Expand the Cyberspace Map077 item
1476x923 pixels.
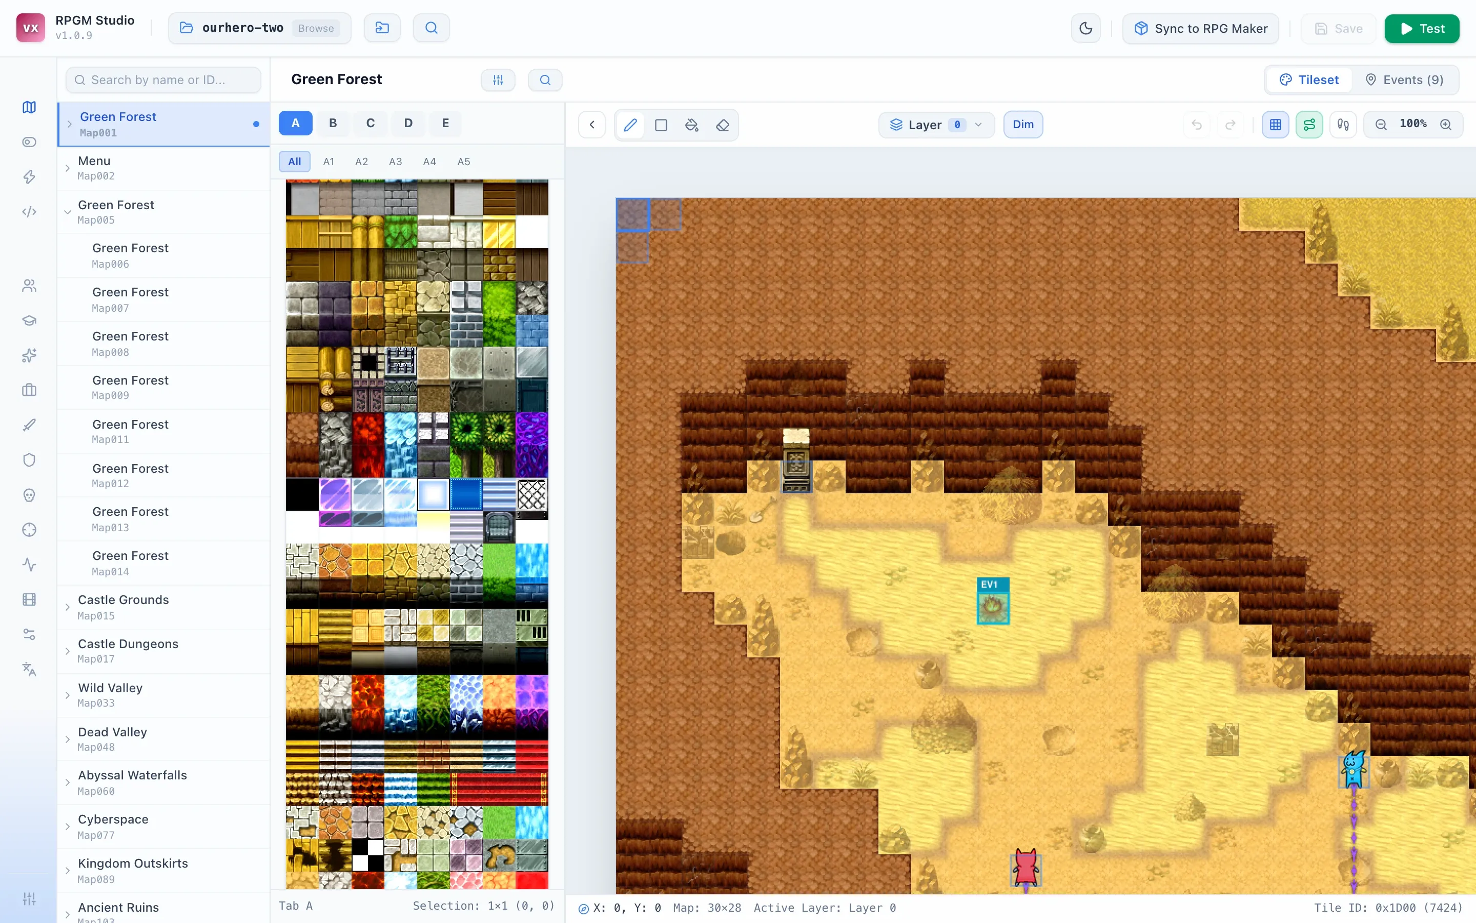pos(67,827)
